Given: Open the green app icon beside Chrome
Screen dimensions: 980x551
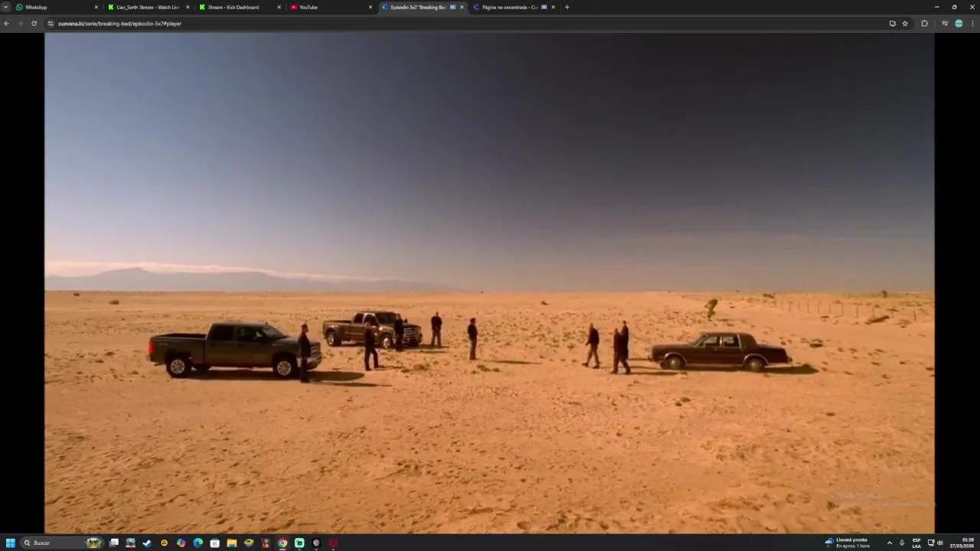Looking at the screenshot, I should point(299,543).
